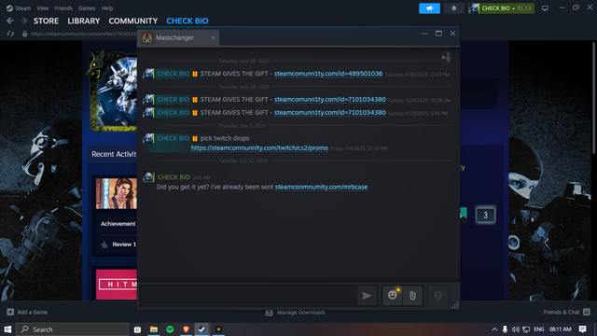The image size is (597, 336).
Task: Open the HITMAN game banner
Action: pyautogui.click(x=117, y=284)
